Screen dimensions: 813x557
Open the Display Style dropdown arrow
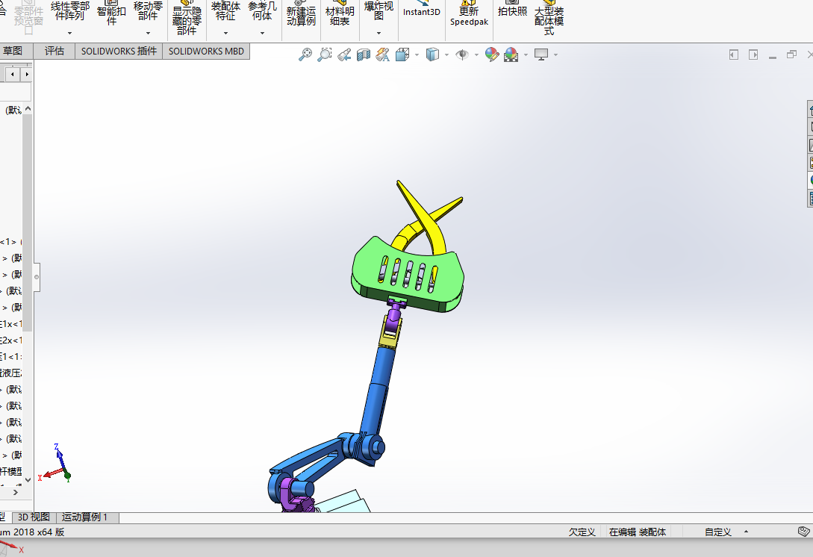446,55
